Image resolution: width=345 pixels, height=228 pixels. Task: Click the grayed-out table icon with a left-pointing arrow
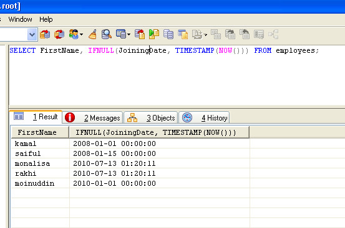click(x=245, y=34)
